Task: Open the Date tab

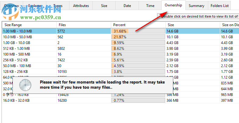Action: click(127, 6)
